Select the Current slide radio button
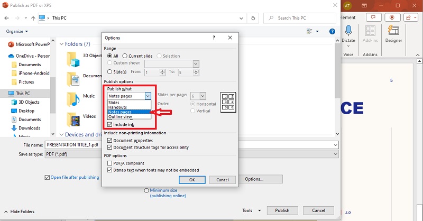Screen dimensions: 423x221 click(125, 56)
